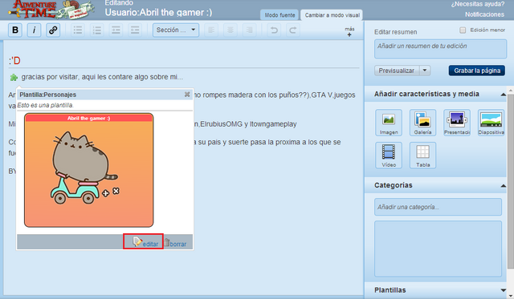Switch to the Modo fuente tab
The image size is (514, 299).
[x=279, y=15]
